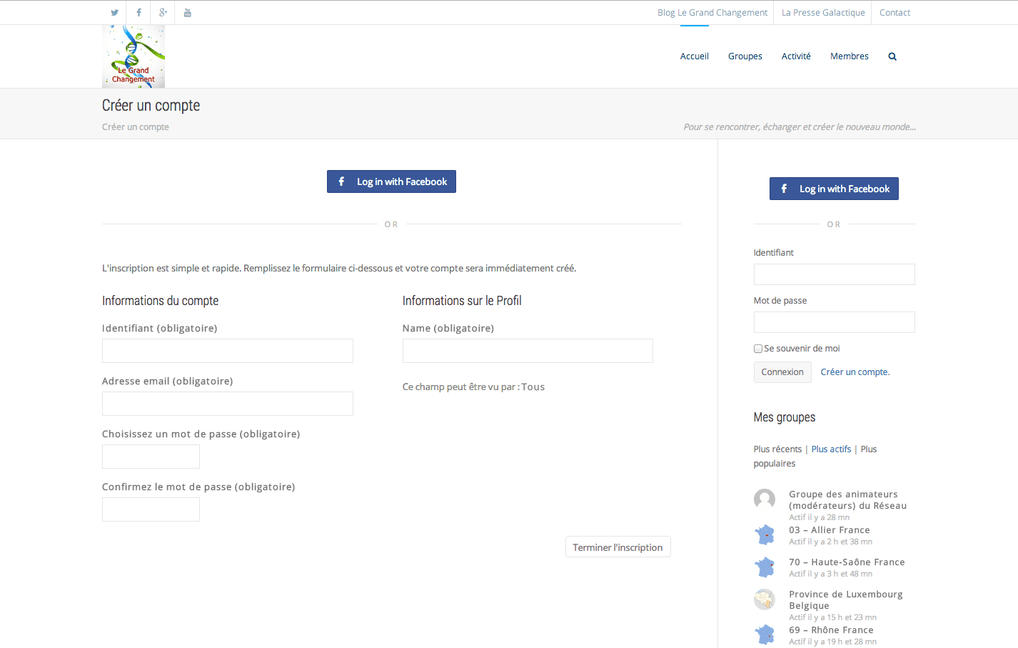Select the Plus récents groups filter
Image resolution: width=1018 pixels, height=648 pixels.
tap(777, 449)
